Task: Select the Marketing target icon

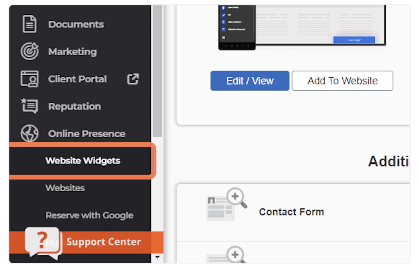Action: click(29, 52)
